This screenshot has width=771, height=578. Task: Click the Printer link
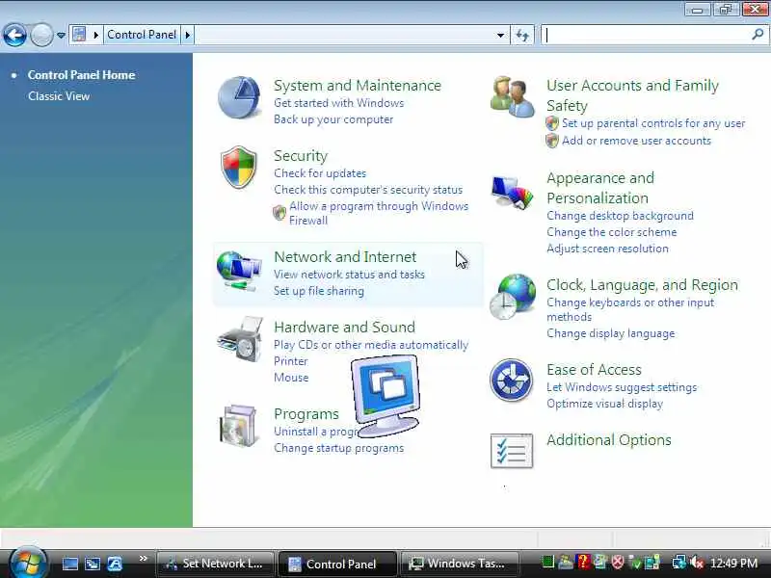point(291,361)
